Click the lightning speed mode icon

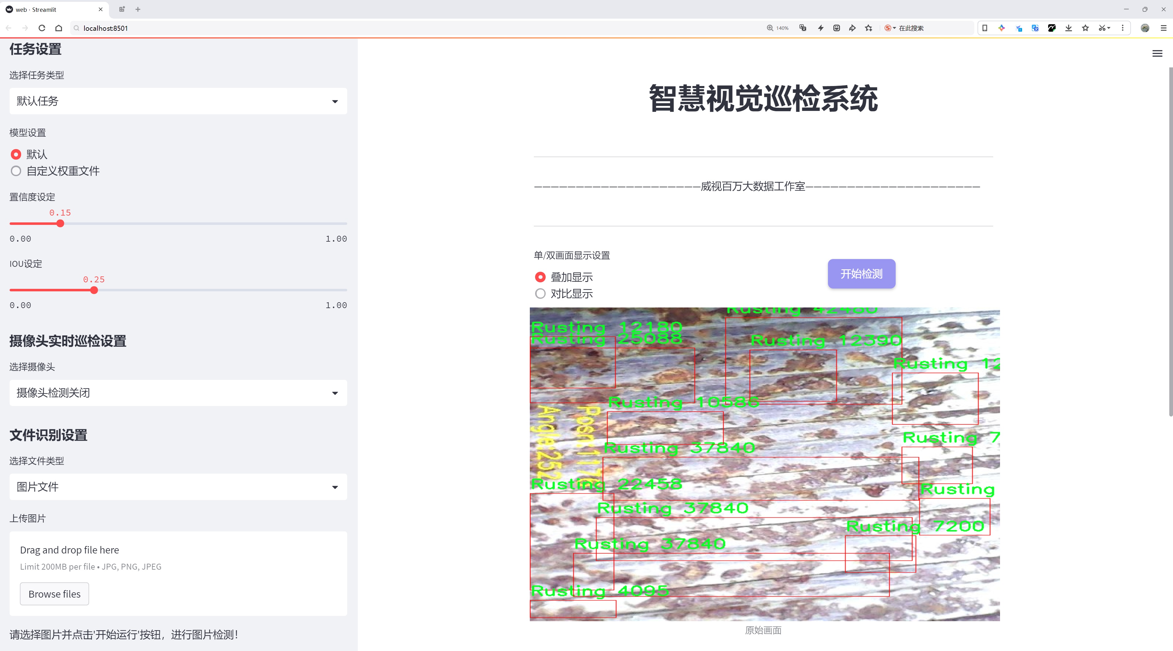click(821, 28)
